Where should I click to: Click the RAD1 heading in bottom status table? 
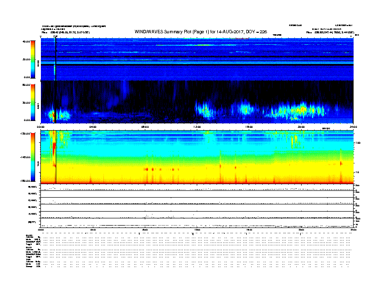(x=29, y=248)
